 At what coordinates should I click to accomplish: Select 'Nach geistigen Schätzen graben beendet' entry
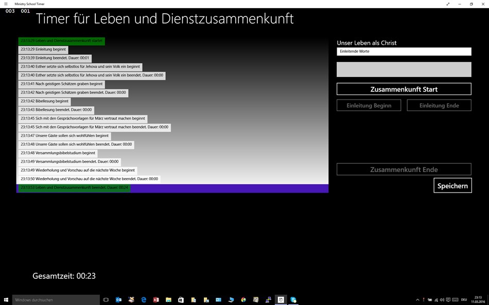pos(73,93)
